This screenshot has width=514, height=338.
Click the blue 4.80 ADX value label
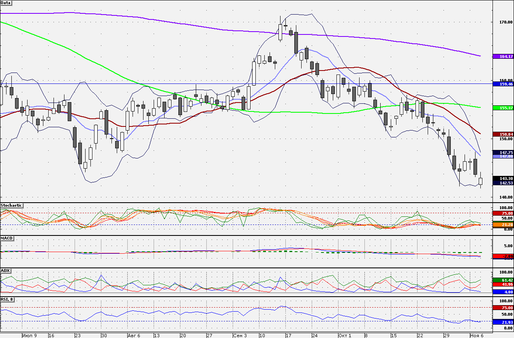tap(503, 291)
